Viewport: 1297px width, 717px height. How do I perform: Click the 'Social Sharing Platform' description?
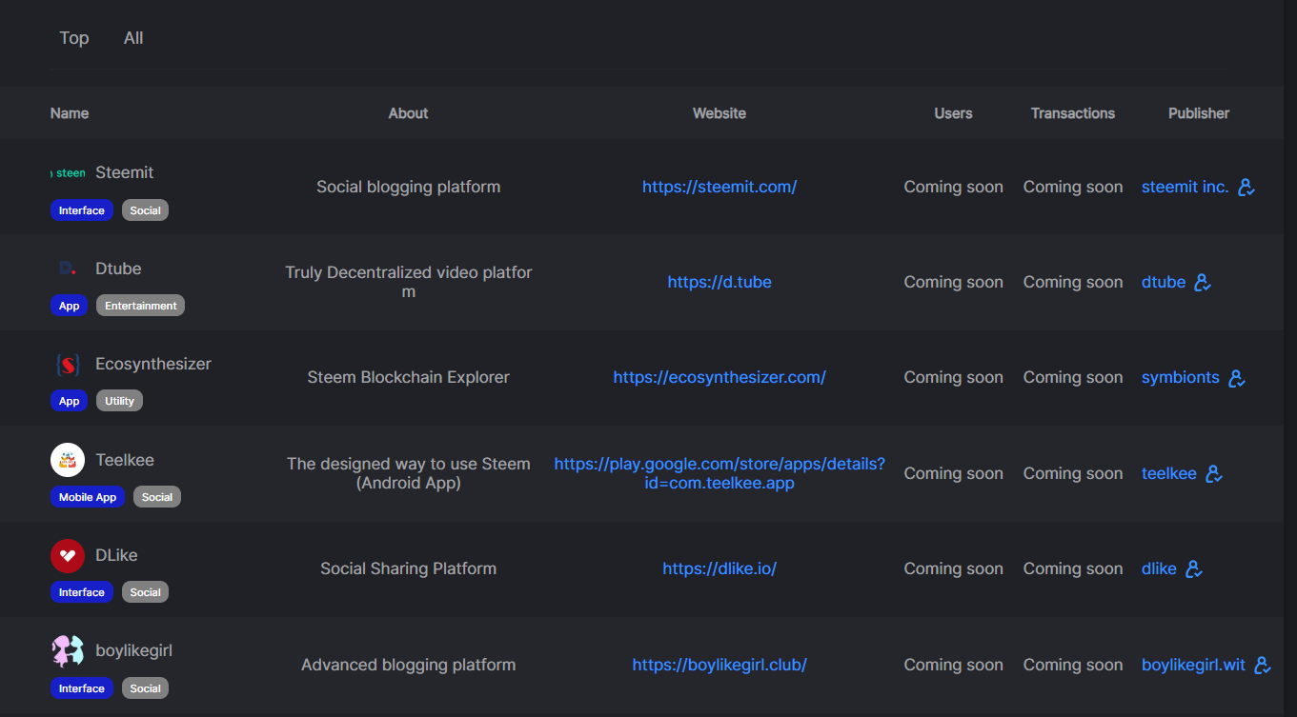(408, 568)
